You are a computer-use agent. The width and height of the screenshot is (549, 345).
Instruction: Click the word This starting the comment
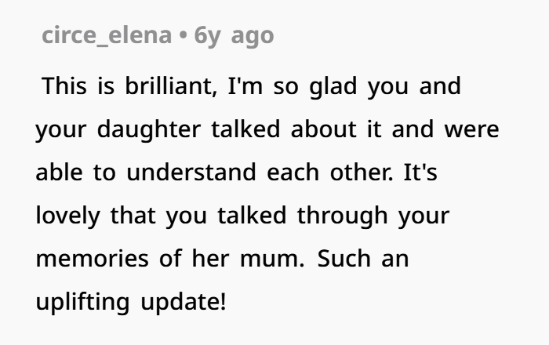click(64, 86)
